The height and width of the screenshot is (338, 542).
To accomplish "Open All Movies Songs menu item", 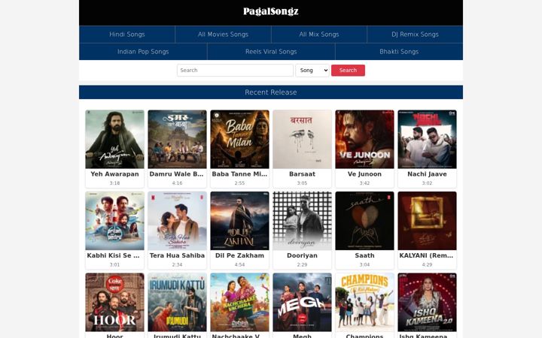I will 223,34.
